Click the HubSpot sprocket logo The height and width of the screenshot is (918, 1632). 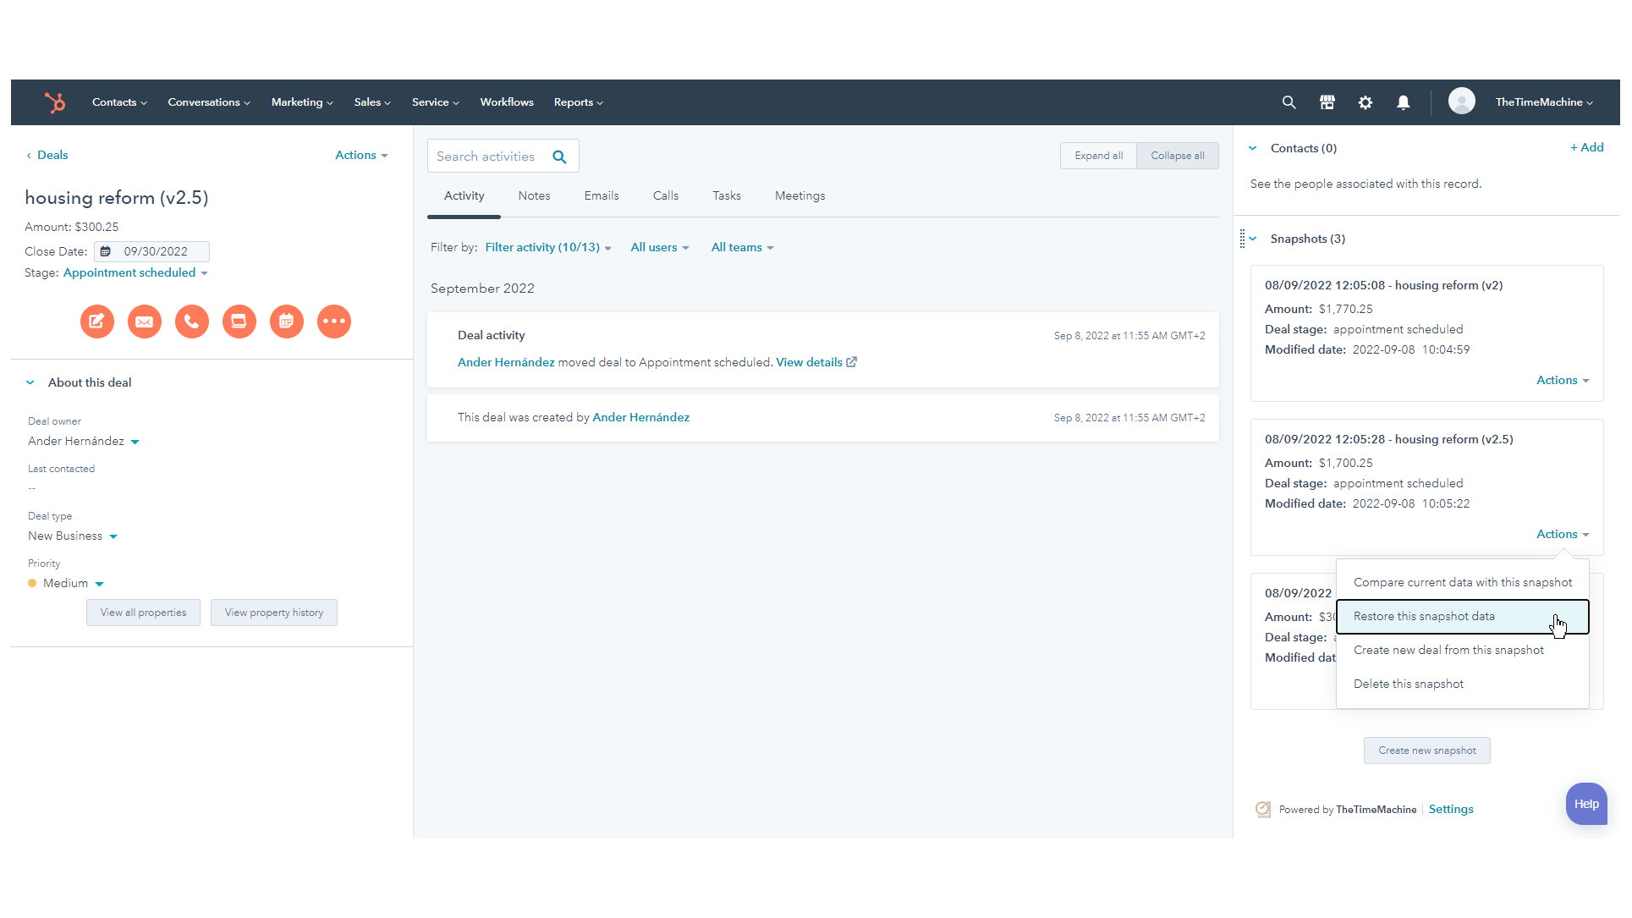tap(55, 102)
